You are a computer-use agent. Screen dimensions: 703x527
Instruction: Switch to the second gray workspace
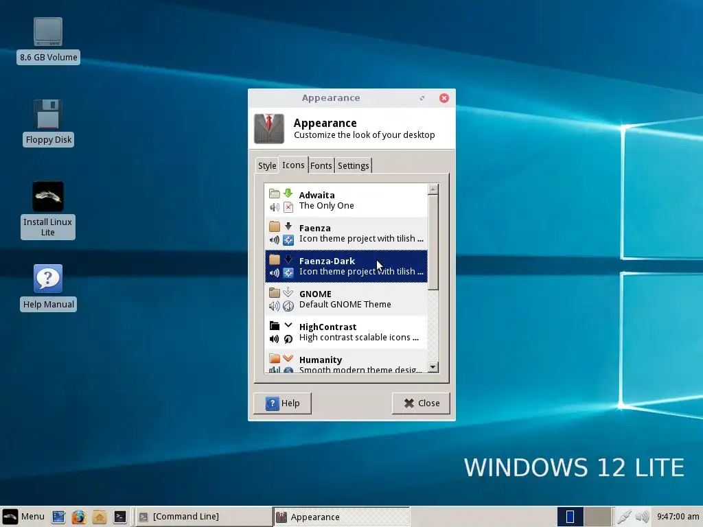[x=598, y=517]
